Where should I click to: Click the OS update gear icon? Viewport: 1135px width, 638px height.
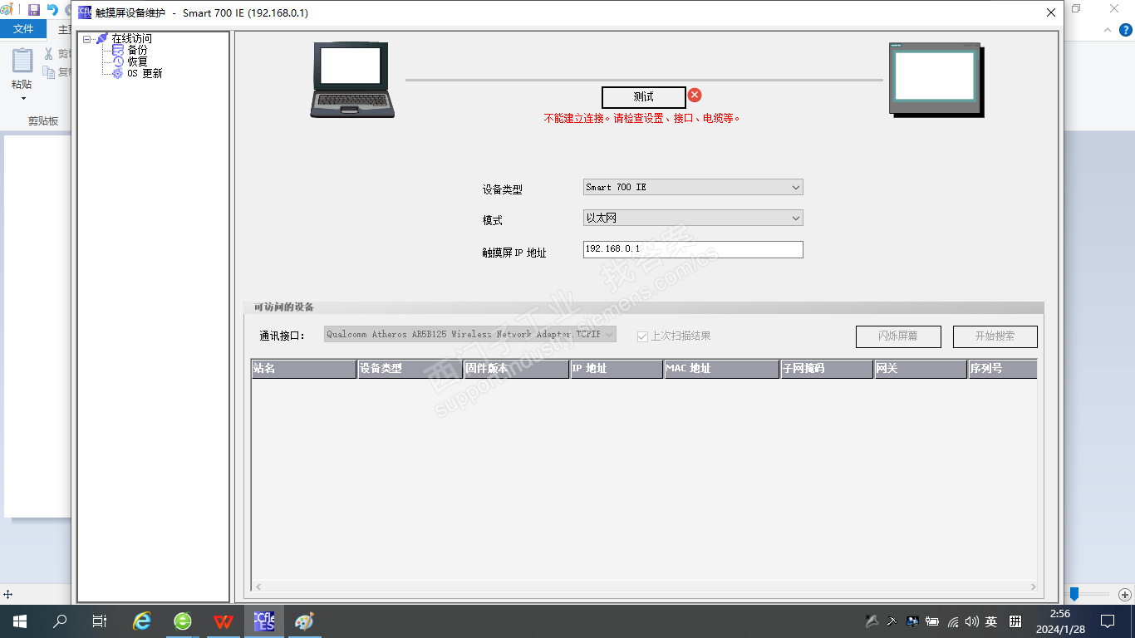pyautogui.click(x=118, y=73)
